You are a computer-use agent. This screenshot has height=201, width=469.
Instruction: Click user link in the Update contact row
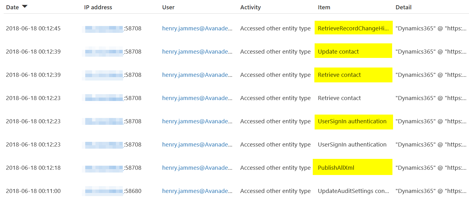pos(197,52)
